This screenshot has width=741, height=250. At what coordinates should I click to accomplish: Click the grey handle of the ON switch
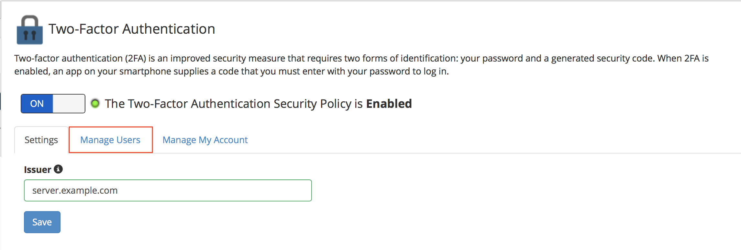pyautogui.click(x=69, y=104)
